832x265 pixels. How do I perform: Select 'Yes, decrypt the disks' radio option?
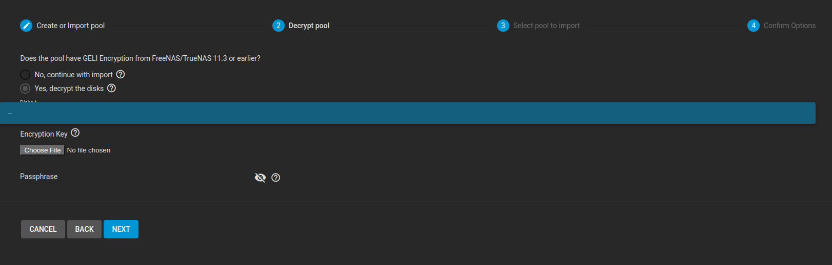(25, 89)
